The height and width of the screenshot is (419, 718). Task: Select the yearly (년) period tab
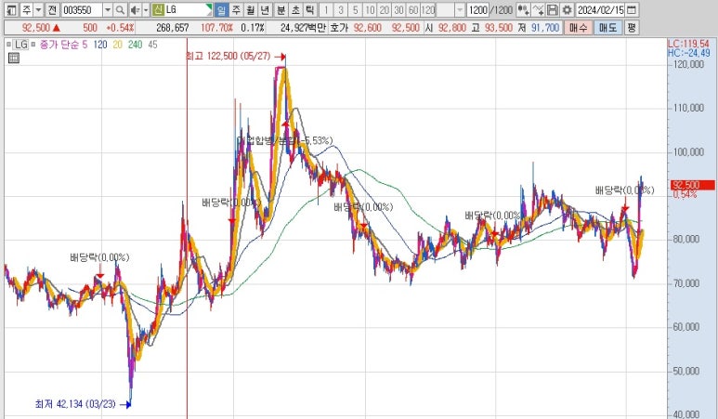(x=267, y=9)
